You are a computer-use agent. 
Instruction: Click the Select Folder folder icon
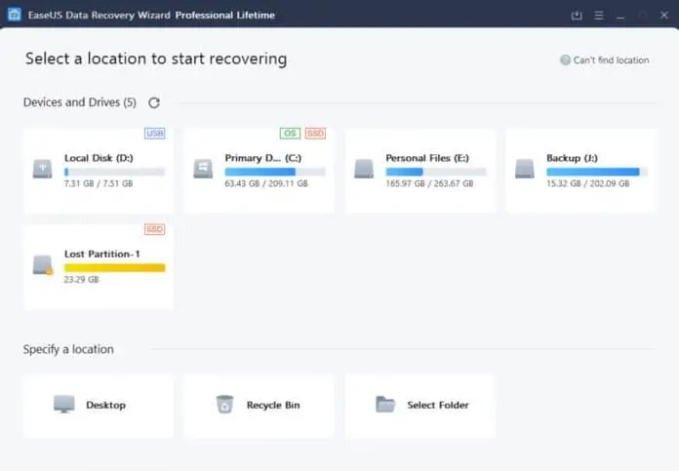click(385, 404)
